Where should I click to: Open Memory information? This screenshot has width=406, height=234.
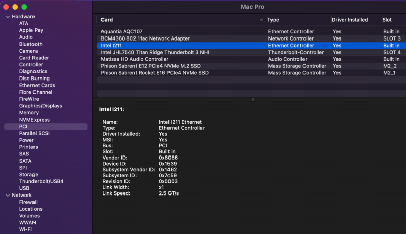(x=29, y=112)
